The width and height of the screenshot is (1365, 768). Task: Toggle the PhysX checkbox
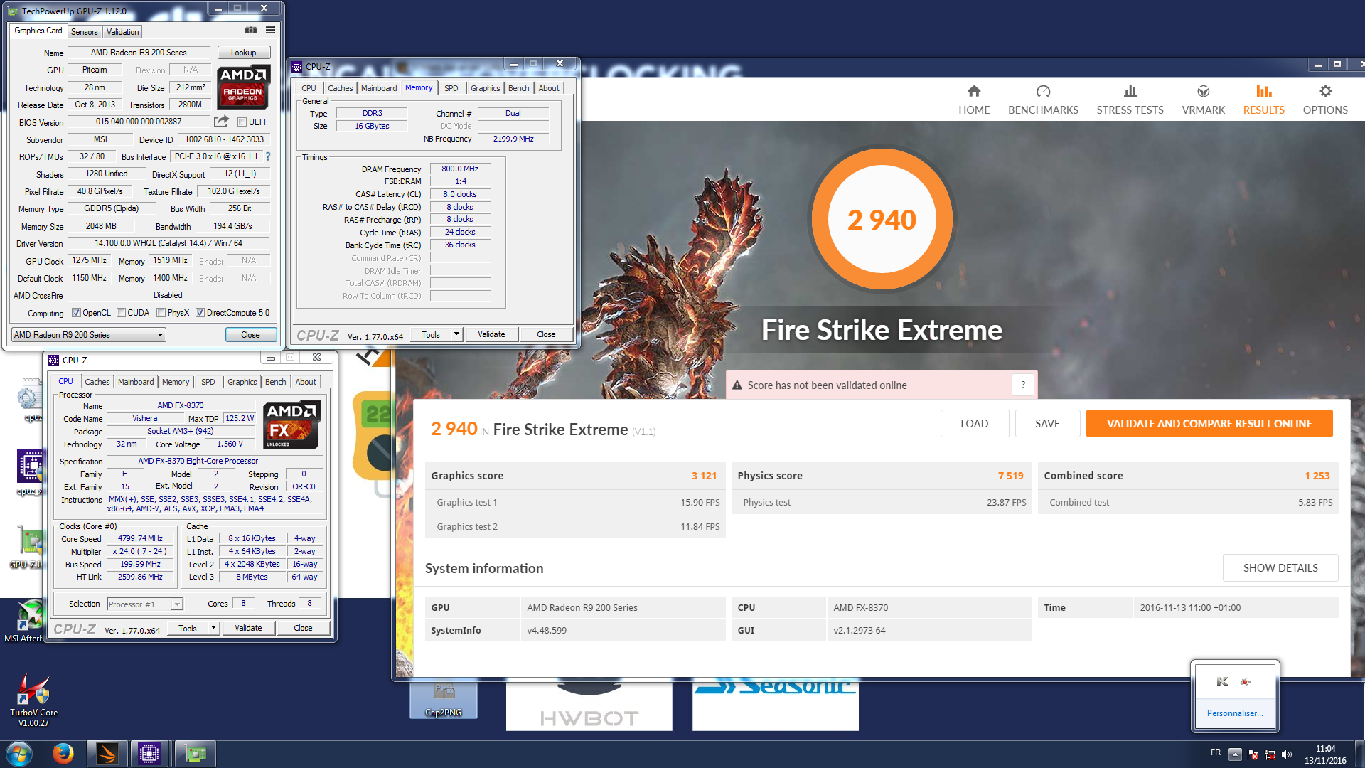pos(161,313)
